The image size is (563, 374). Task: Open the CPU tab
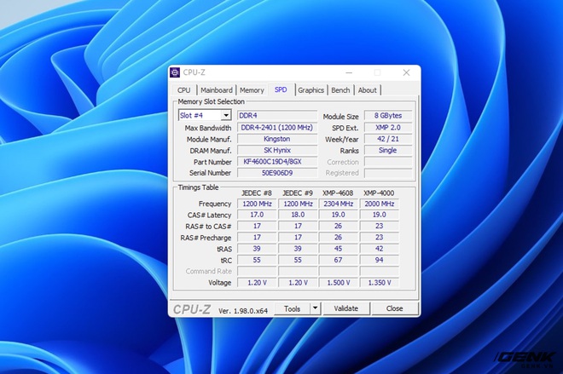pos(184,90)
